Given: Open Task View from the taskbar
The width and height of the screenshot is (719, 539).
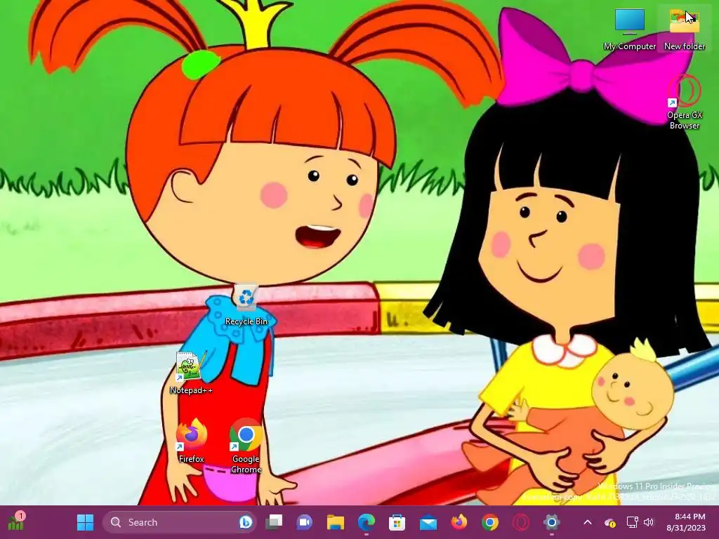Looking at the screenshot, I should pyautogui.click(x=275, y=522).
